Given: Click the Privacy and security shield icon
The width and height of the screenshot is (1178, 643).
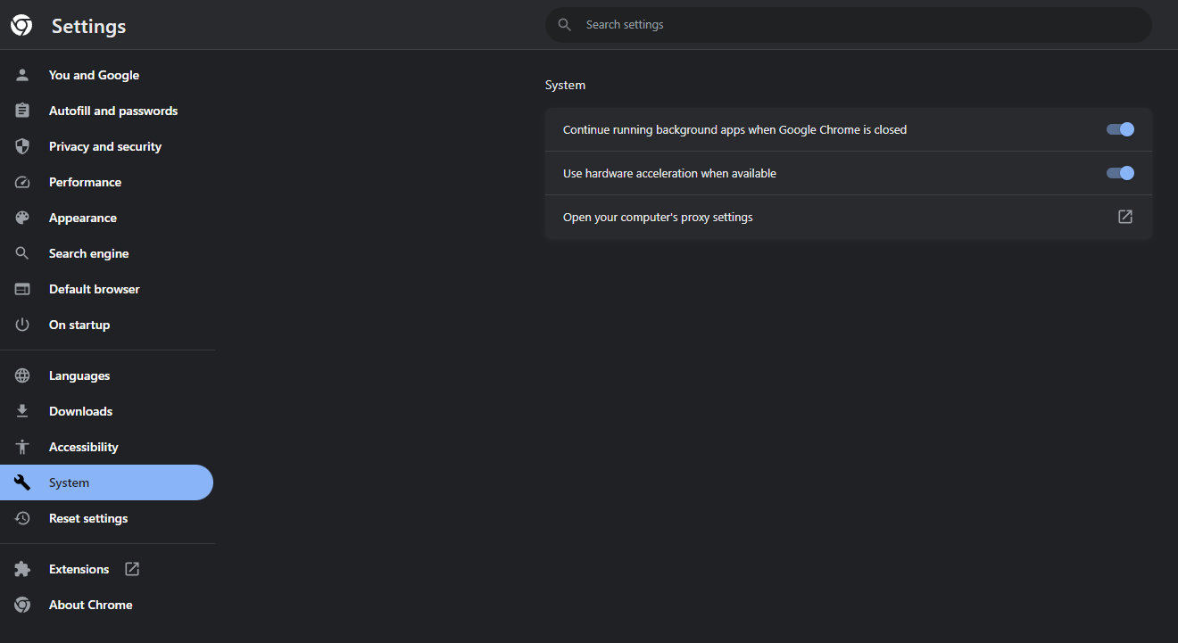Looking at the screenshot, I should [22, 146].
